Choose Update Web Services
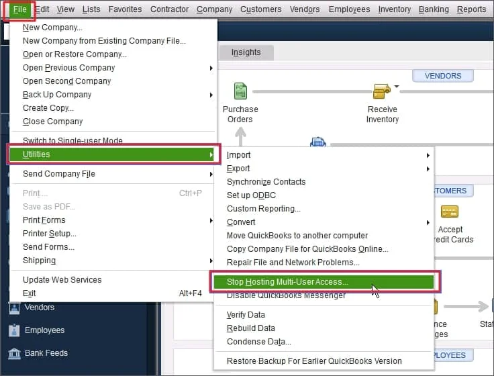494x376 pixels. point(113,280)
